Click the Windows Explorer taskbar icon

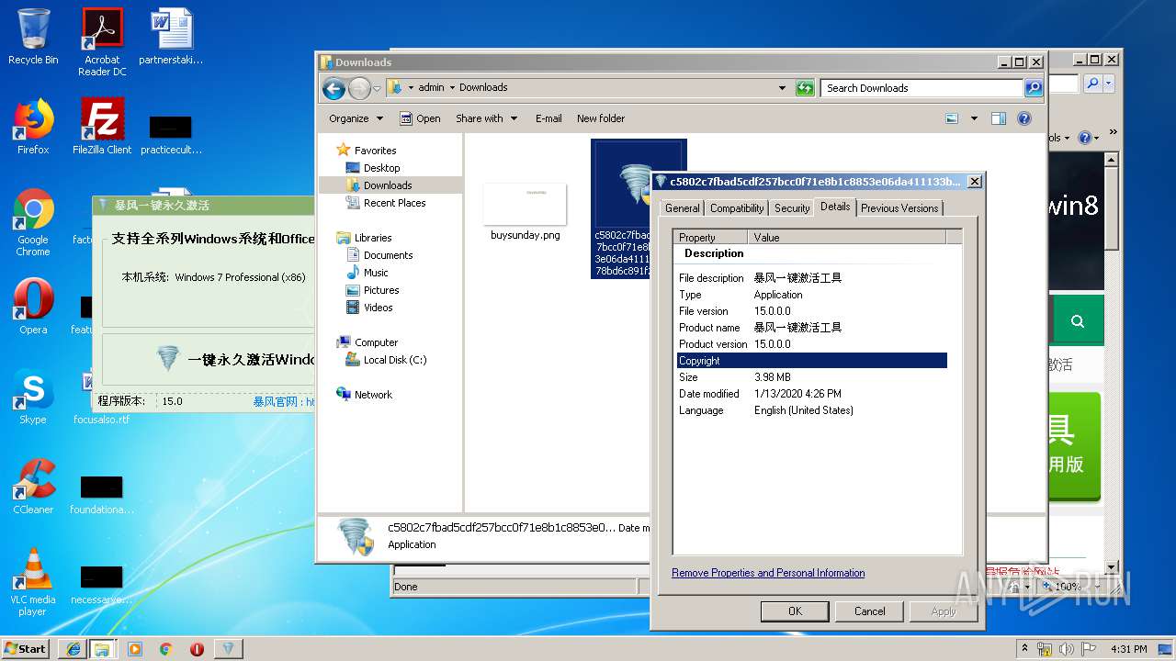point(102,648)
